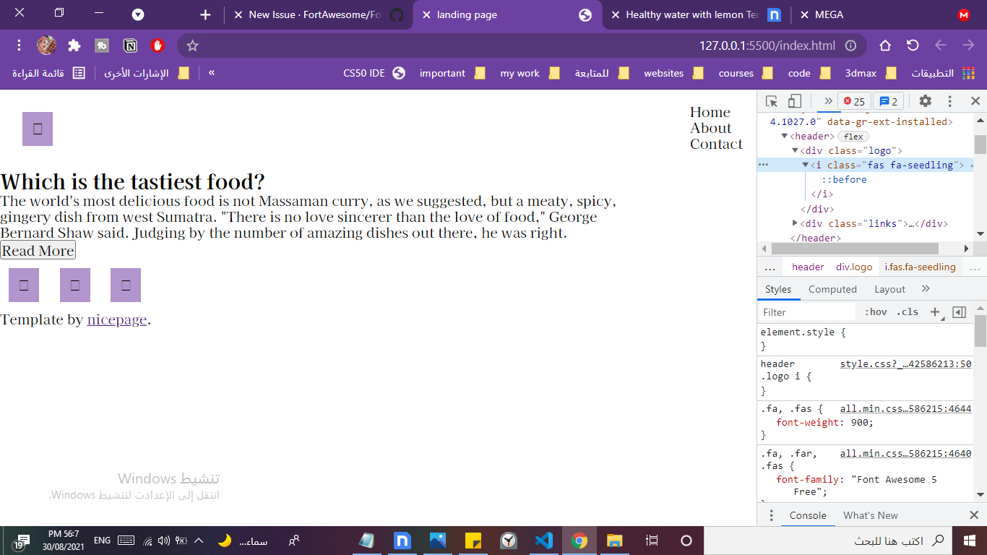Follow the nicepage link
Screen dimensions: 987x555
[117, 319]
